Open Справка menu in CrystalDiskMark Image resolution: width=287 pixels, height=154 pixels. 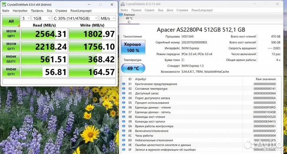click(x=61, y=11)
